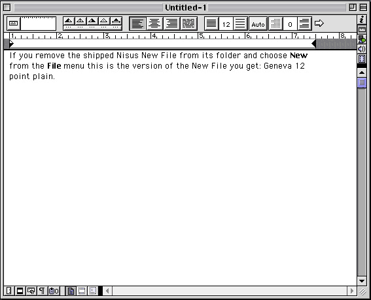
Task: Click the line spacing value field showing 12
Action: point(226,24)
